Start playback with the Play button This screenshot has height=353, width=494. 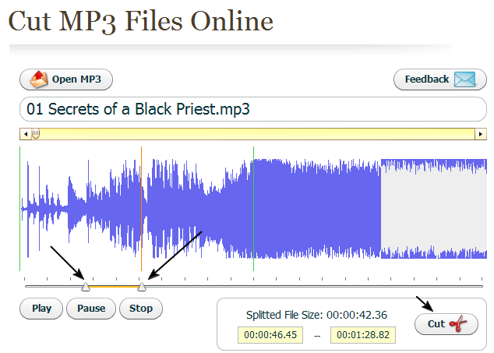pyautogui.click(x=41, y=309)
